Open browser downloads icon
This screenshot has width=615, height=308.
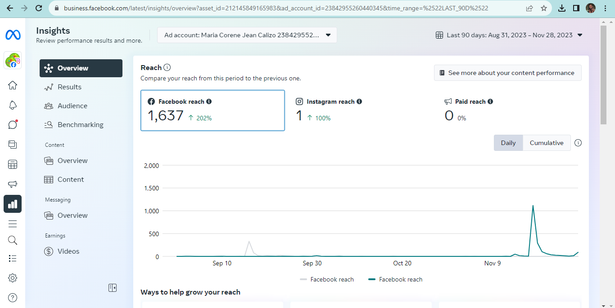(x=562, y=8)
